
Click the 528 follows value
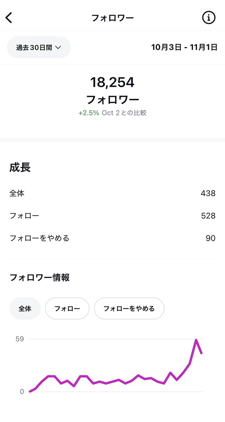[208, 216]
